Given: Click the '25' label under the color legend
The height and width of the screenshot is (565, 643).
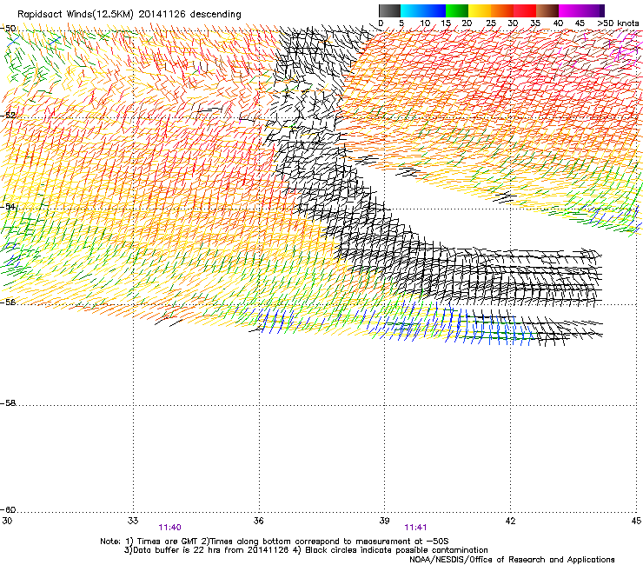Looking at the screenshot, I should click(x=491, y=23).
